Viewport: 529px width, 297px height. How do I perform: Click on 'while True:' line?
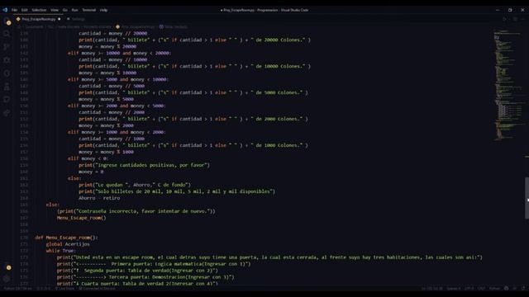point(61,251)
